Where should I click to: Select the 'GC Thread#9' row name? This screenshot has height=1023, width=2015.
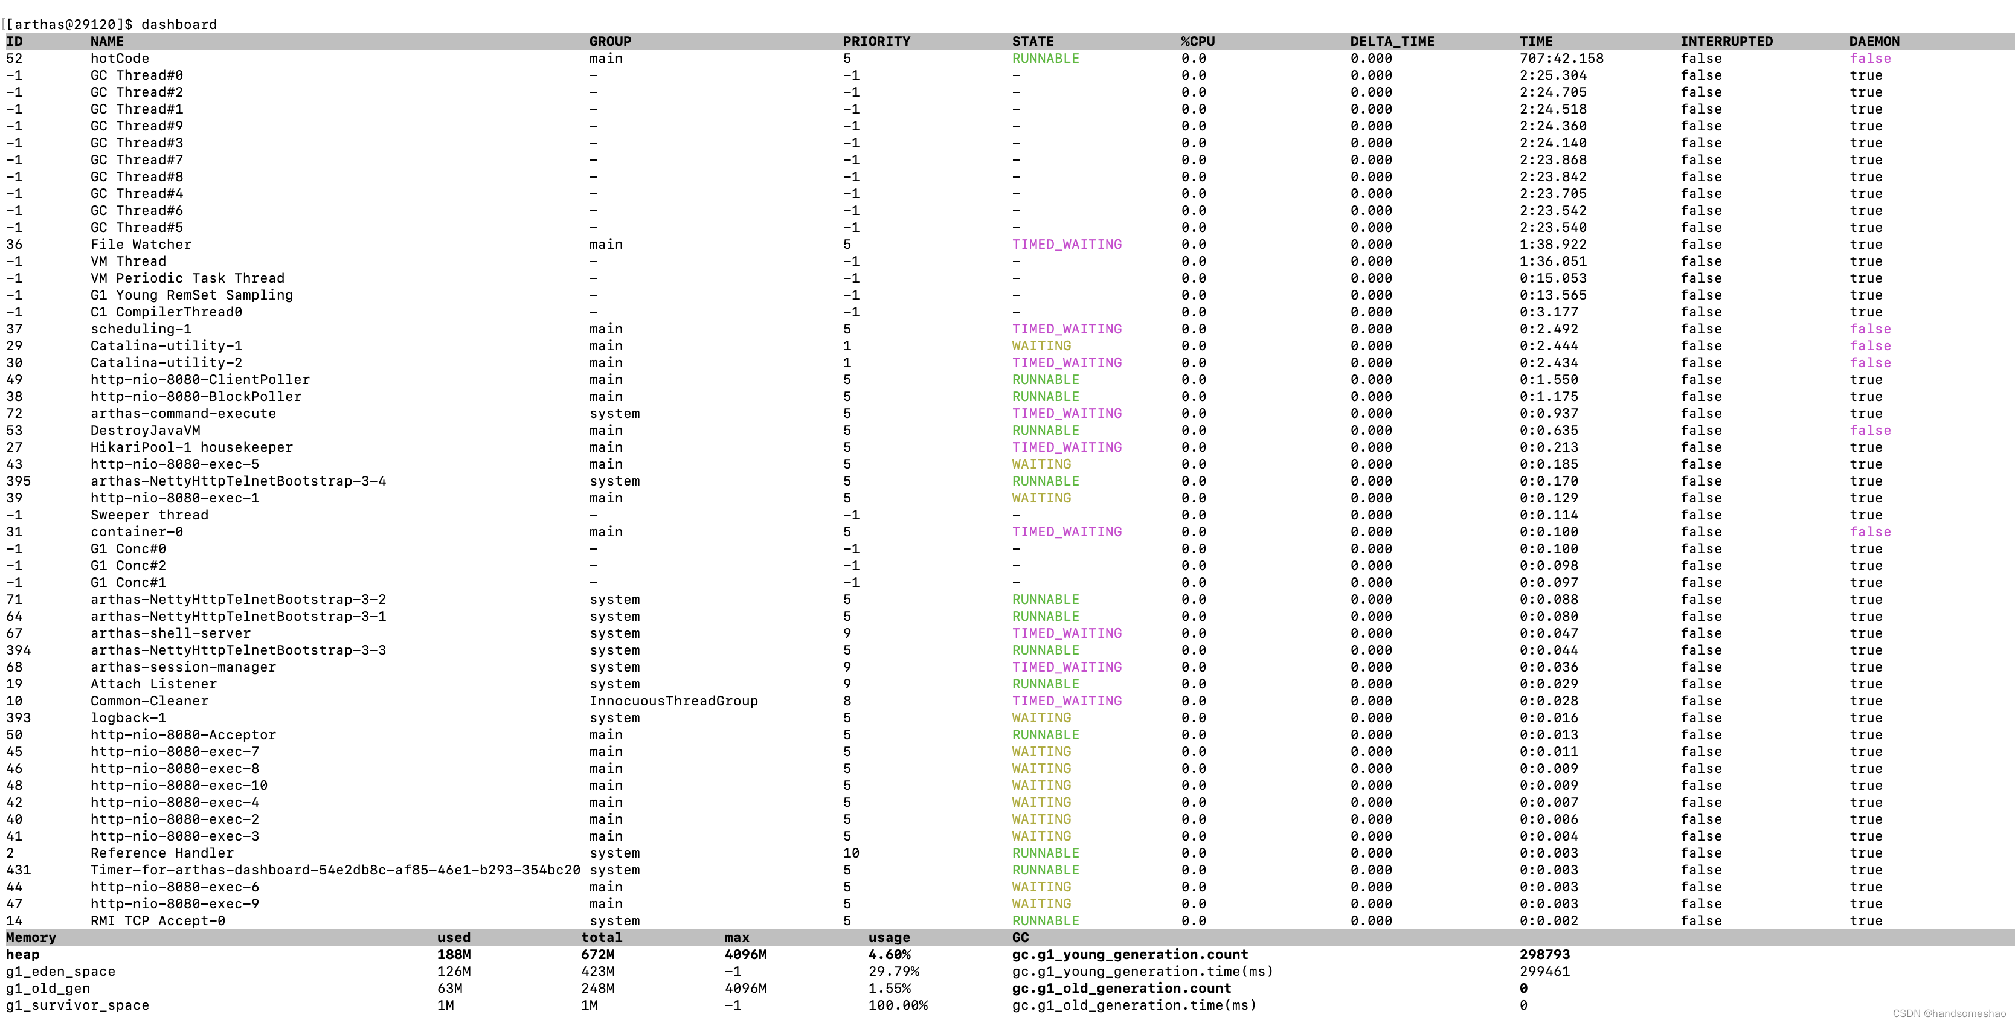coord(137,126)
